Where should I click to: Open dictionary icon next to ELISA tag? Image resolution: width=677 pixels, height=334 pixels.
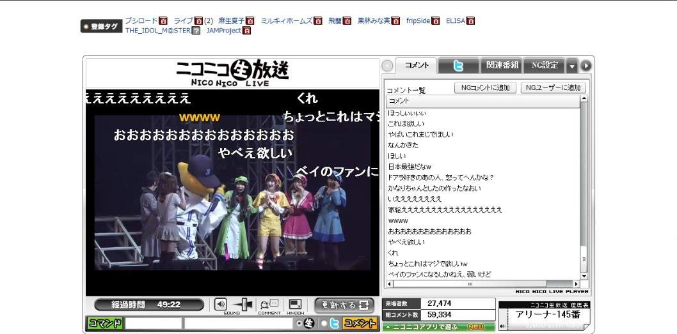(x=470, y=20)
